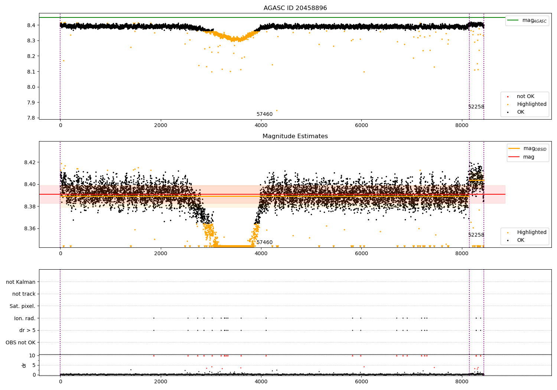Click the '52258' annotation in Magnitude Estimates plot
The width and height of the screenshot is (557, 390).
tap(476, 235)
